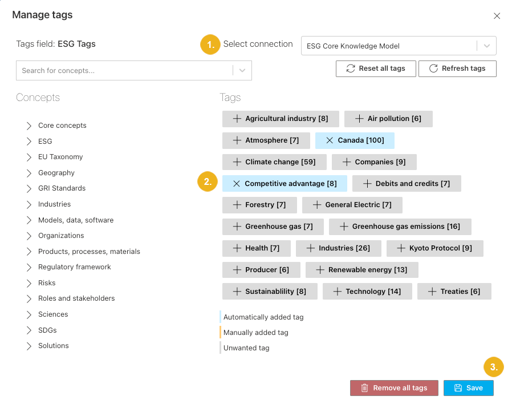Expand the Industries concept tree node
512x408 pixels.
pos(29,204)
